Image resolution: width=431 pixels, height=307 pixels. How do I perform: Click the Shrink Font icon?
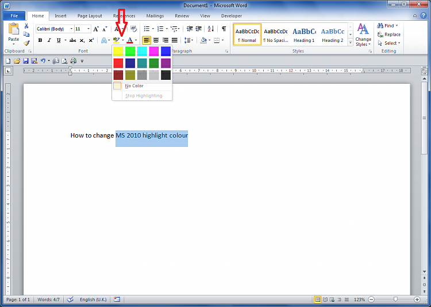pos(105,29)
